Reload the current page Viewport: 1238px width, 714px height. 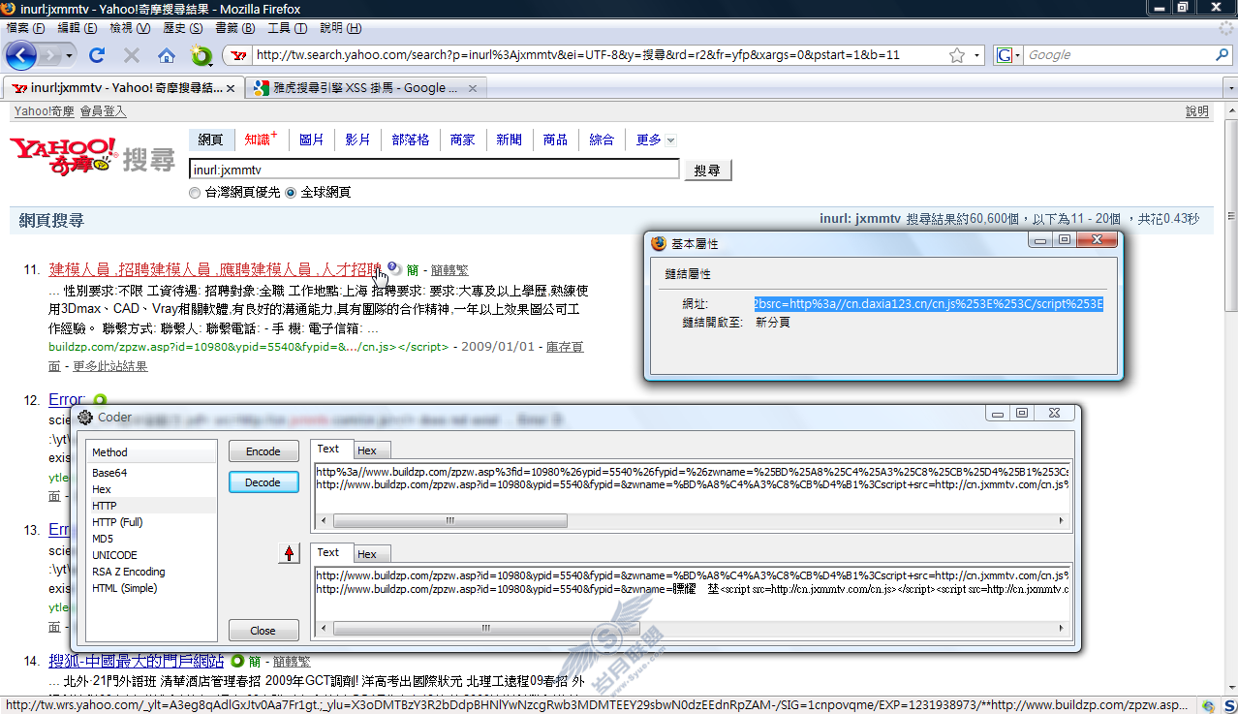97,55
